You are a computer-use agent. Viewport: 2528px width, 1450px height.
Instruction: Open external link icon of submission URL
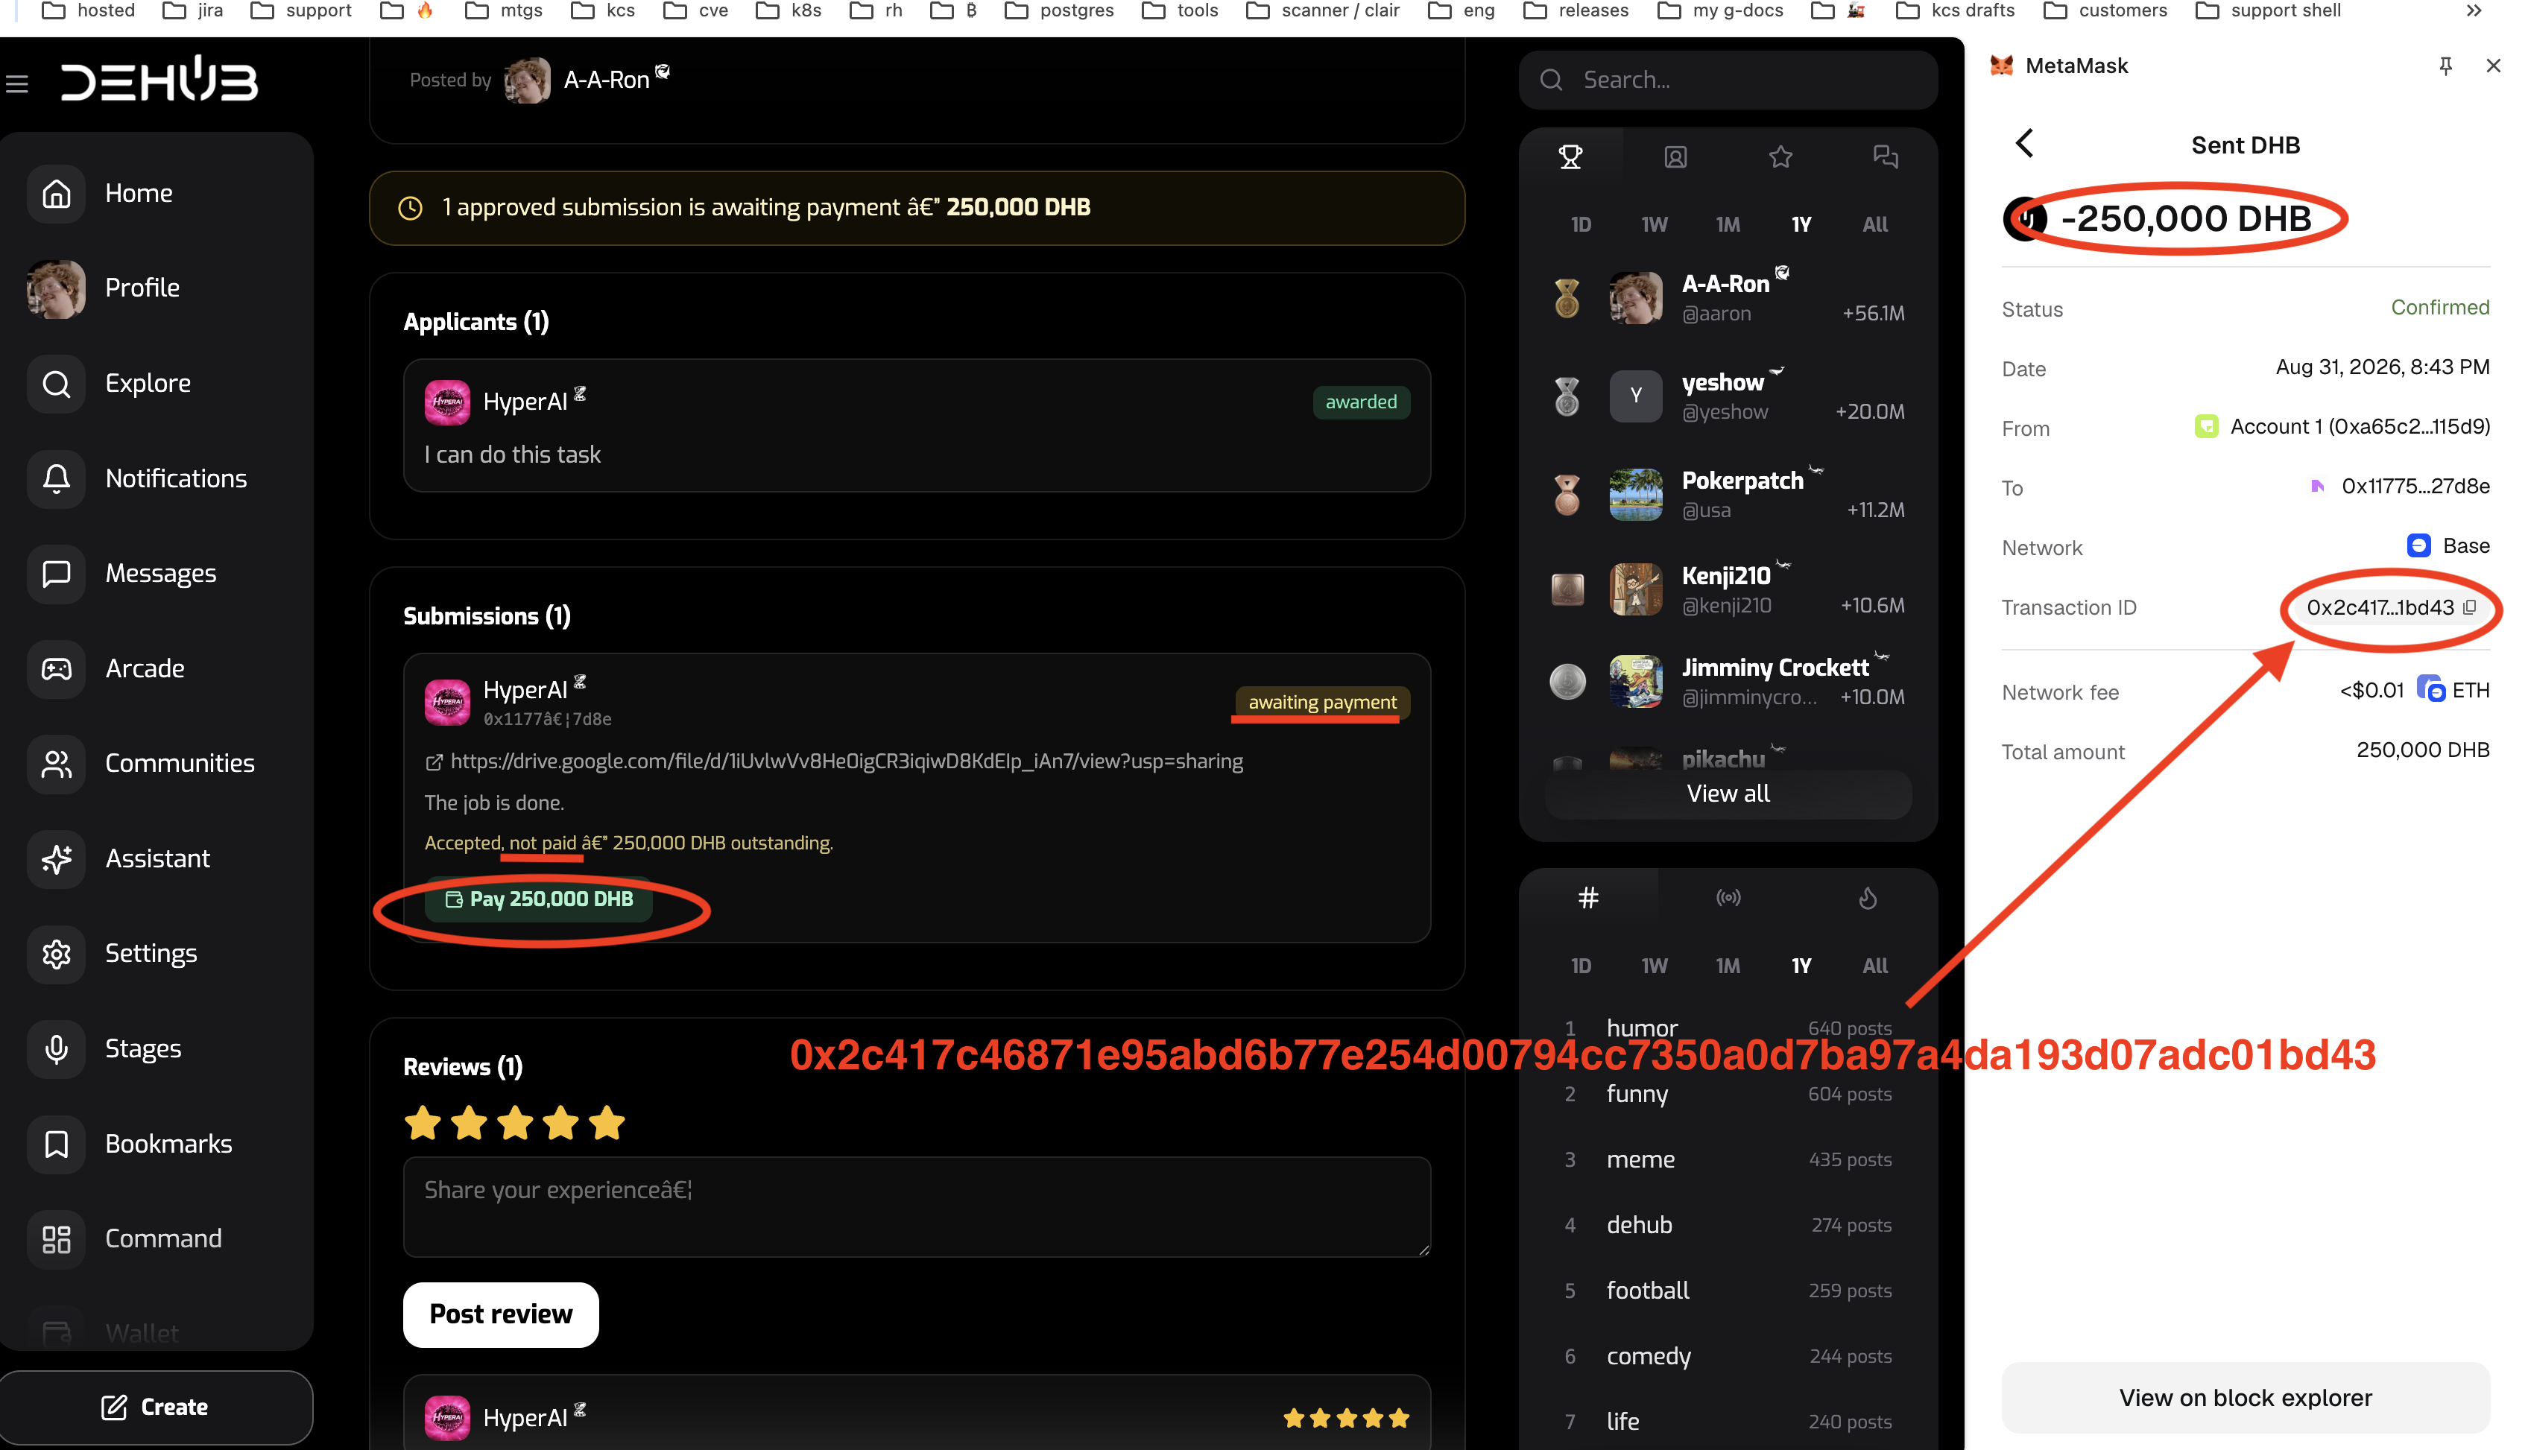[x=433, y=763]
